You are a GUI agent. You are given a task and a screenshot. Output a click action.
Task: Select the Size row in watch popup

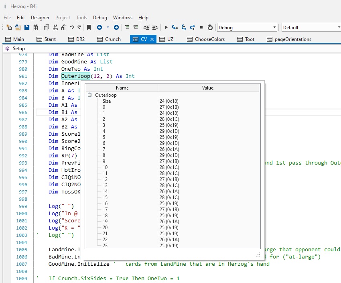[x=107, y=101]
